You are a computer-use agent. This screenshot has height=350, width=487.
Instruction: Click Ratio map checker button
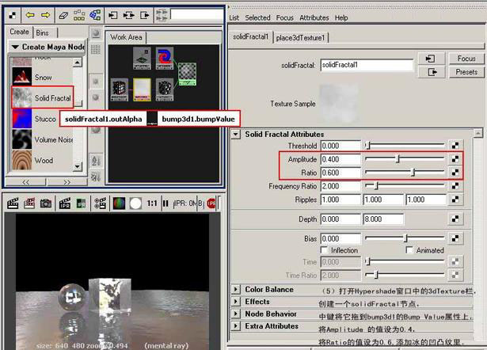pyautogui.click(x=455, y=173)
